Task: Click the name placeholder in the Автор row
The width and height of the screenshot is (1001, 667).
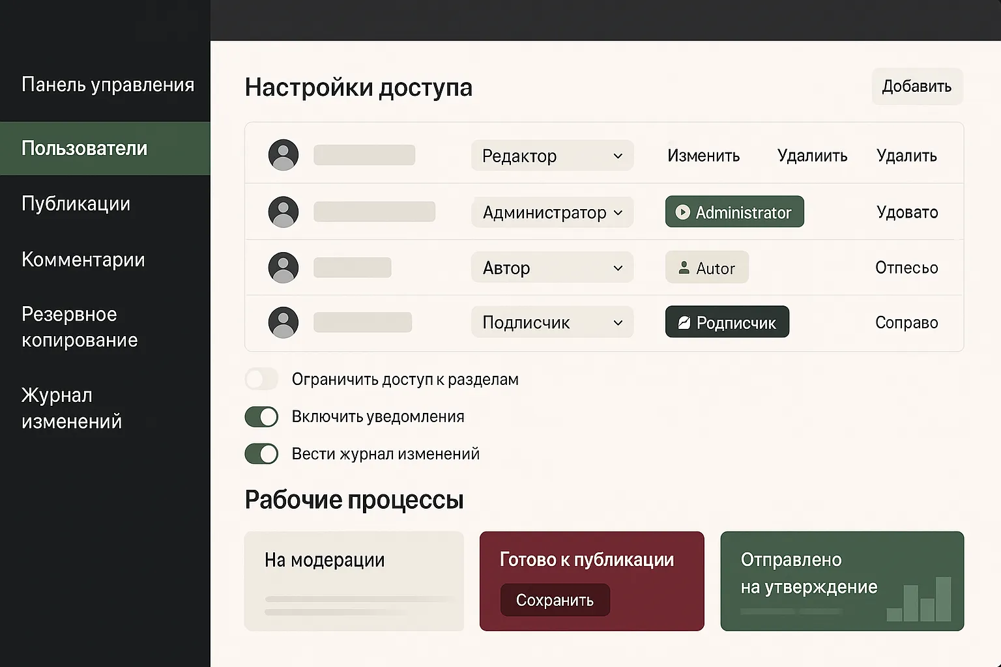Action: [x=353, y=268]
